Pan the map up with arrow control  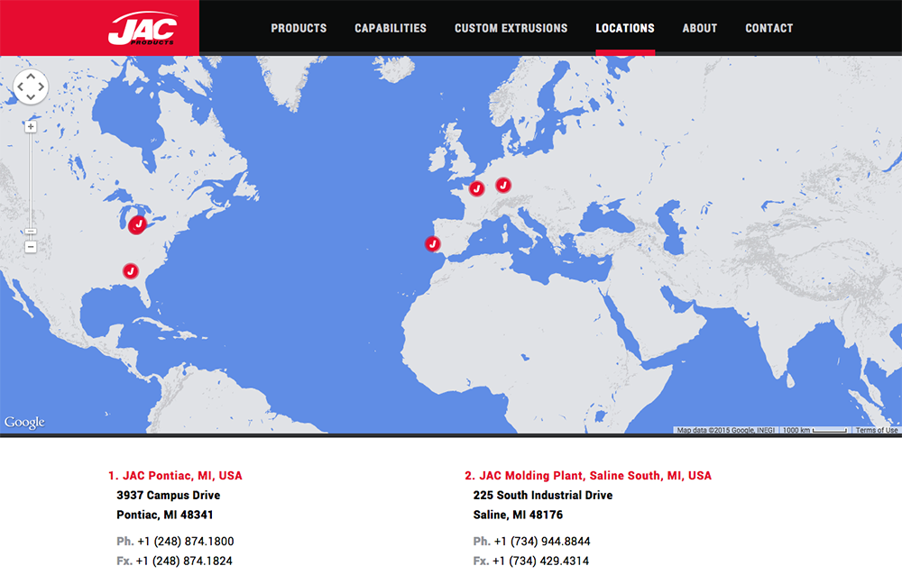pos(31,77)
